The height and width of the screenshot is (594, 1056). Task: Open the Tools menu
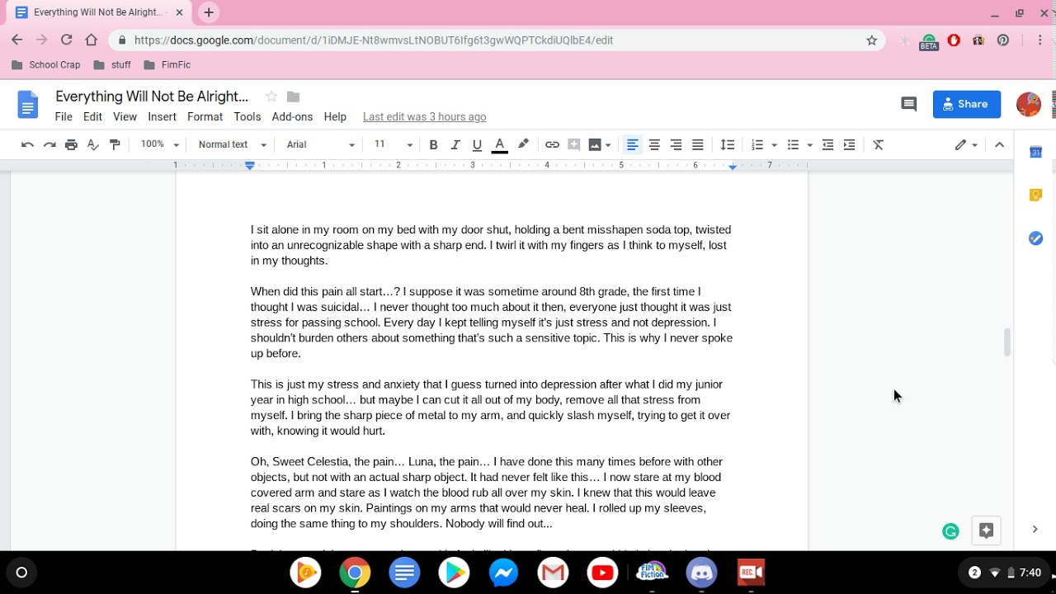(x=247, y=117)
